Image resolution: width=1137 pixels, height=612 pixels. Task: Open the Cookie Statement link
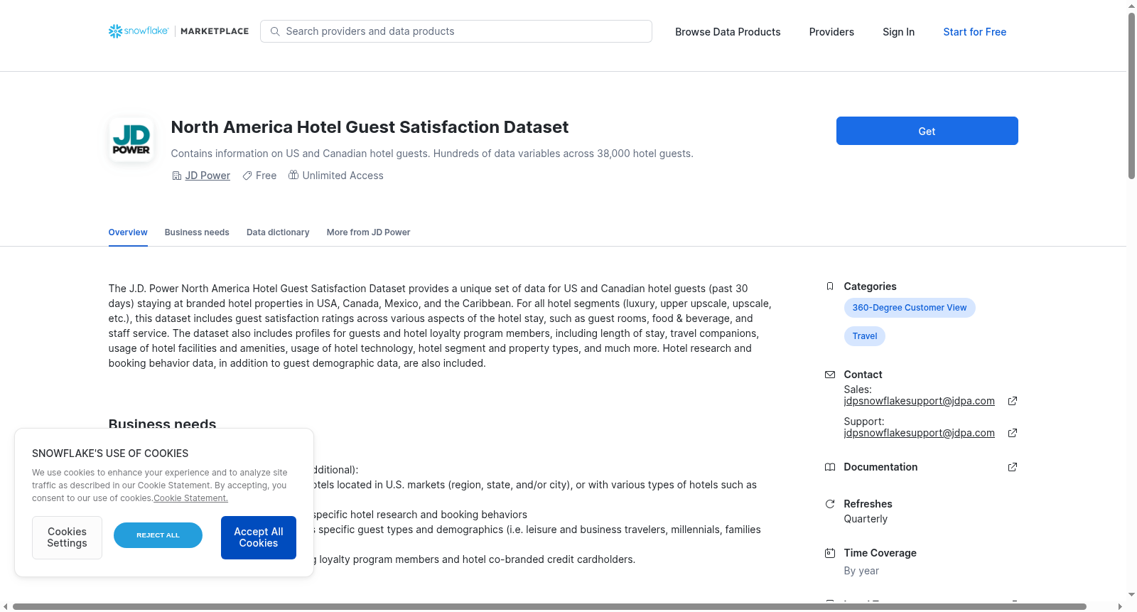(190, 498)
